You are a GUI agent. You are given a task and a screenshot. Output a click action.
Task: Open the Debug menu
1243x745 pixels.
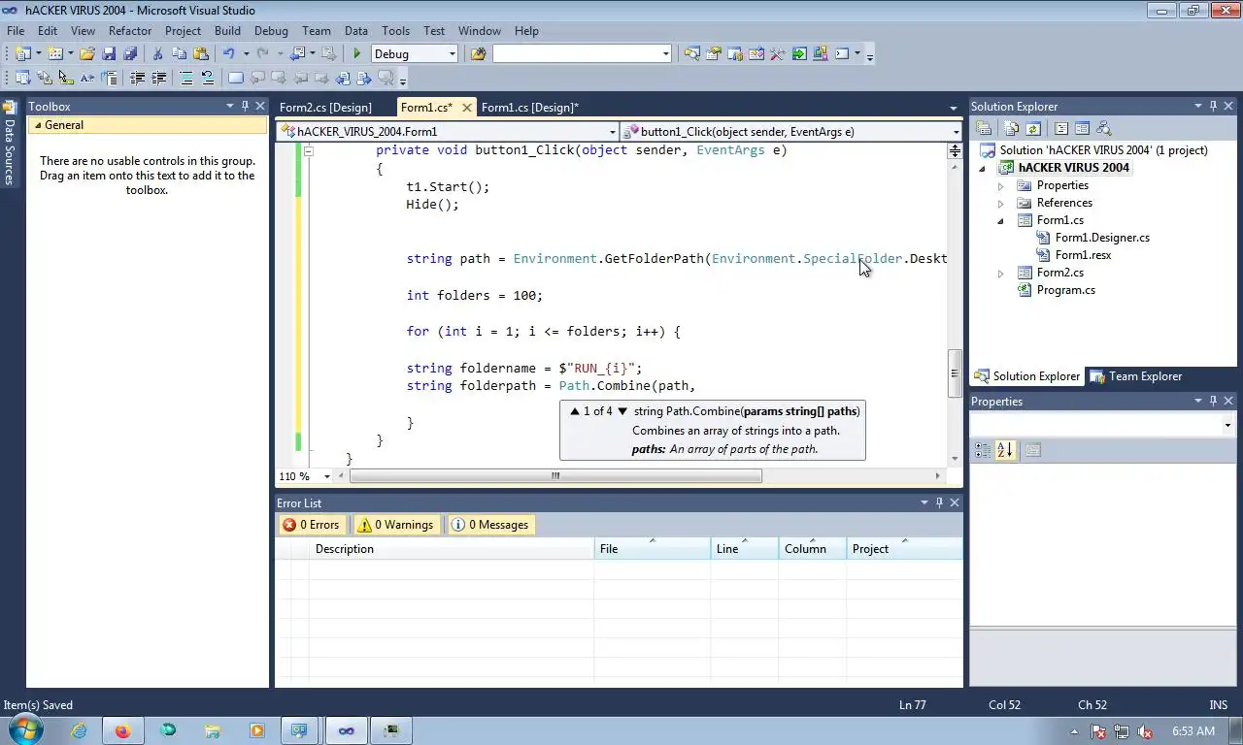pyautogui.click(x=271, y=31)
